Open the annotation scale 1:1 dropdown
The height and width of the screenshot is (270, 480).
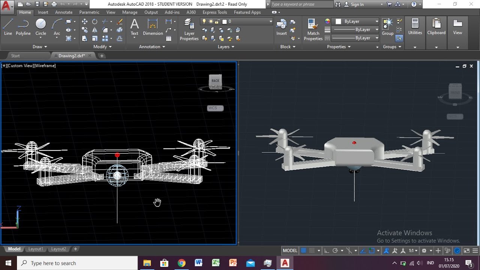[413, 250]
